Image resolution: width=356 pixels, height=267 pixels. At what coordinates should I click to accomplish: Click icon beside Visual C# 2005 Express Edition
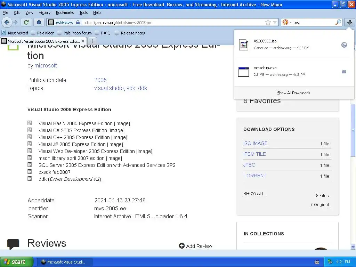click(30, 130)
